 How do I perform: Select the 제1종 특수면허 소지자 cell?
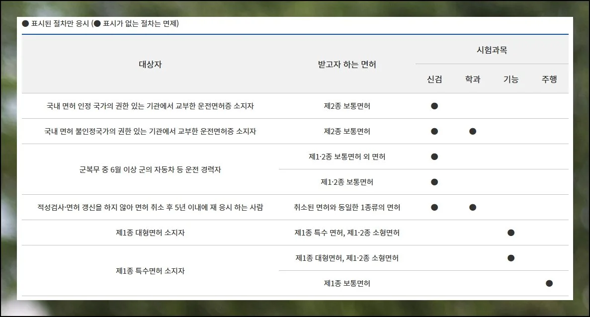coord(150,271)
